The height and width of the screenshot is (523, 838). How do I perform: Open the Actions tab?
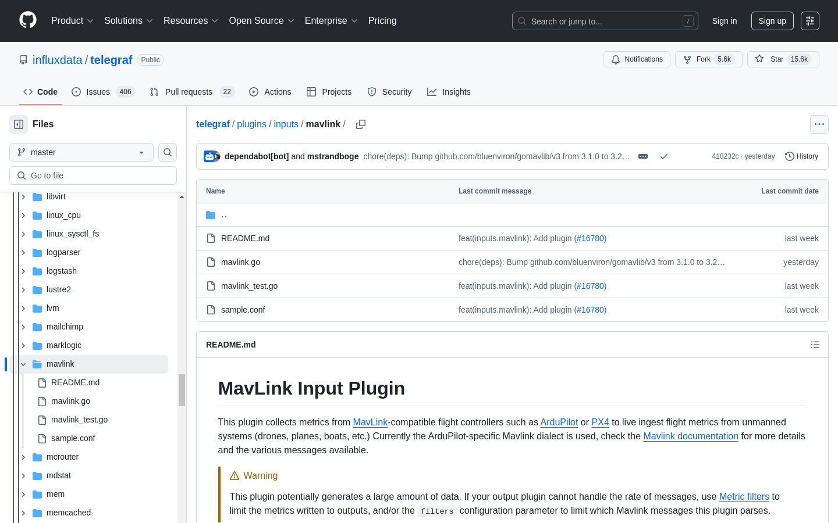270,92
